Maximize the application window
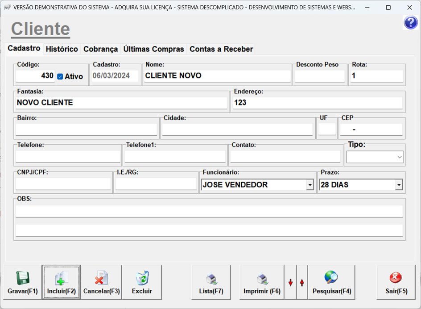The height and width of the screenshot is (309, 421). pyautogui.click(x=388, y=8)
